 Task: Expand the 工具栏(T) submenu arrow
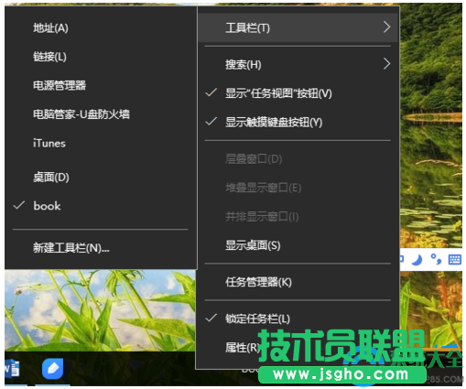point(386,27)
